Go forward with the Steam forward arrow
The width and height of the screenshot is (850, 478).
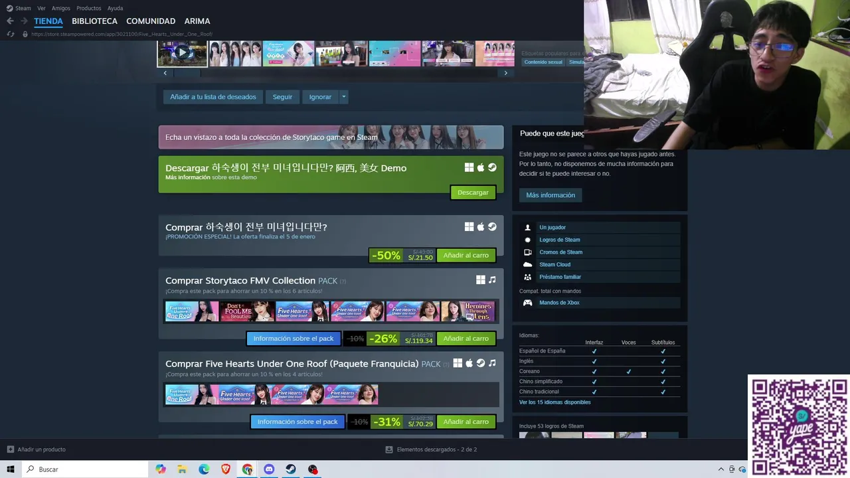tap(24, 21)
